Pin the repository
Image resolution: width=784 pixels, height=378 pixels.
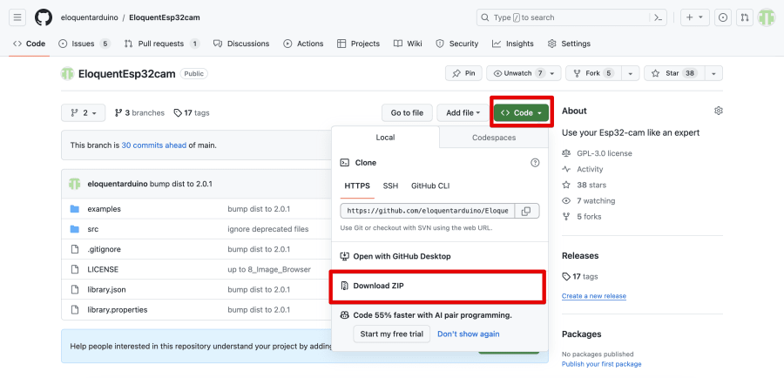pyautogui.click(x=463, y=73)
